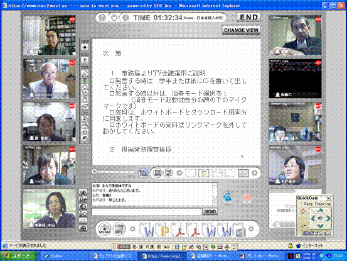Image resolution: width=347 pixels, height=261 pixels.
Task: Create a NEW whiteboard page
Action: (x=157, y=173)
